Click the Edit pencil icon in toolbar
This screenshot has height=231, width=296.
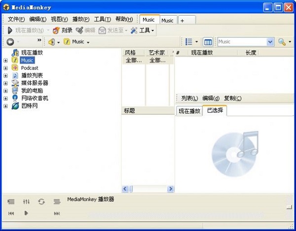[79, 31]
